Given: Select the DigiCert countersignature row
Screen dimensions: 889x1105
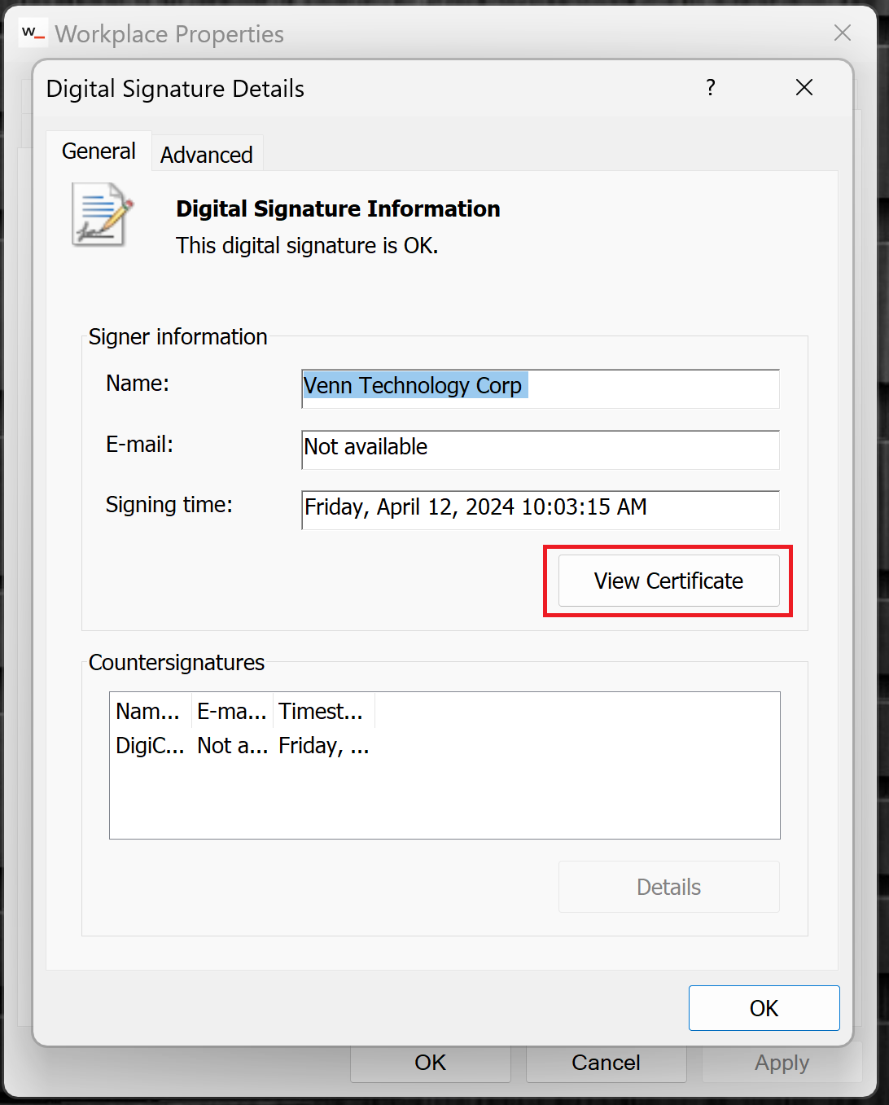Looking at the screenshot, I should [x=150, y=746].
